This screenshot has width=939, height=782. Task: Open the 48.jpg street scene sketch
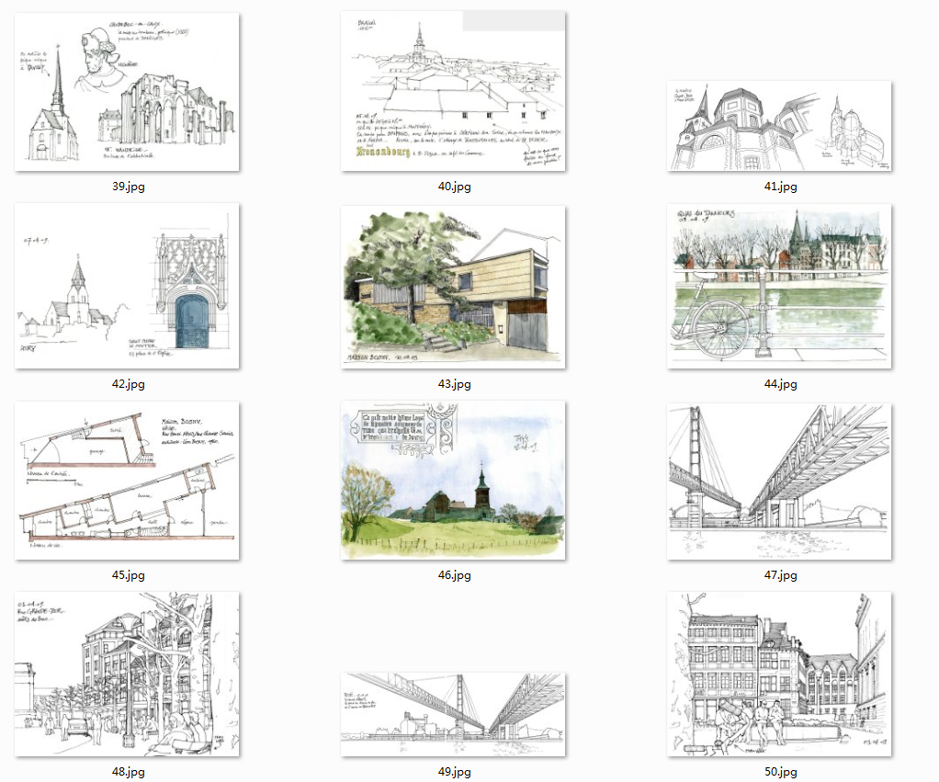(x=127, y=674)
